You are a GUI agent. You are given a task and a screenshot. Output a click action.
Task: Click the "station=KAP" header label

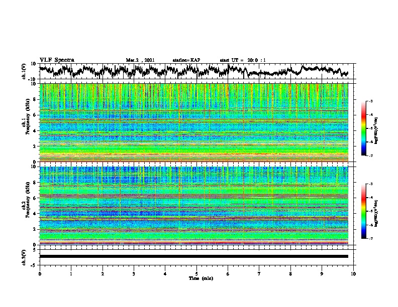[x=186, y=60]
